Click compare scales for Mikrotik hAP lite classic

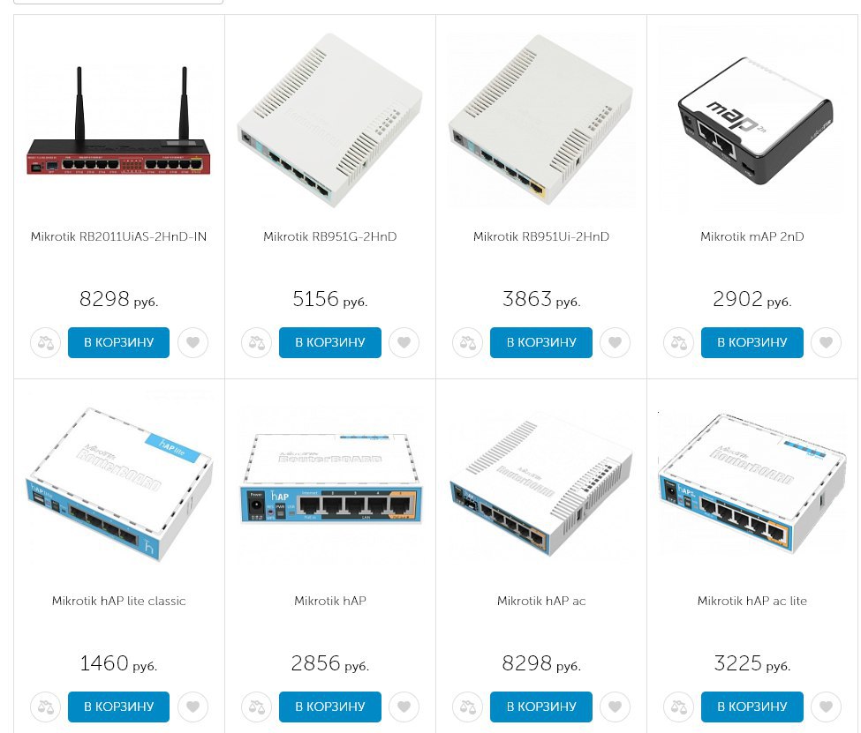46,707
